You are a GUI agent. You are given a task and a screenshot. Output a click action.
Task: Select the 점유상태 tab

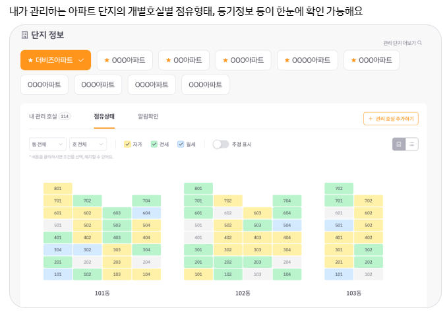104,116
